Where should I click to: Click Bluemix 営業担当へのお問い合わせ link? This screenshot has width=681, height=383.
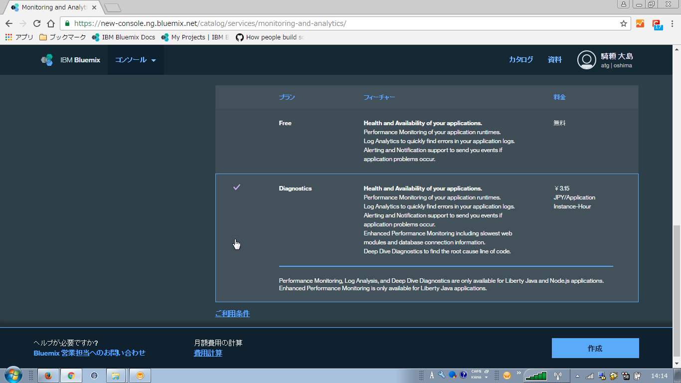click(89, 353)
